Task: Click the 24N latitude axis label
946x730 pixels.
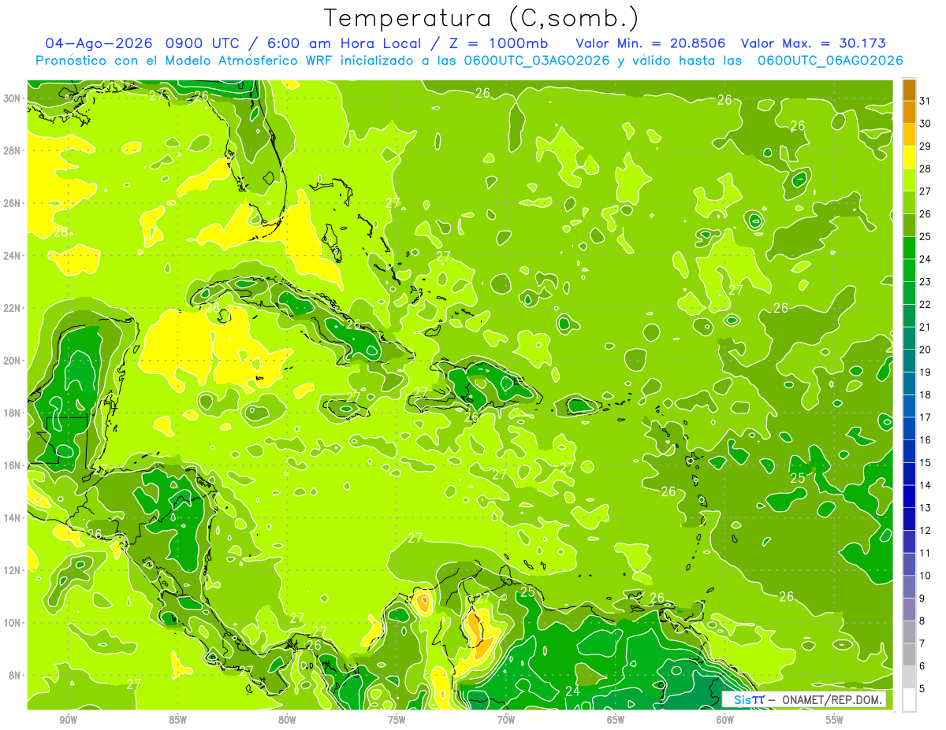Action: click(x=13, y=256)
